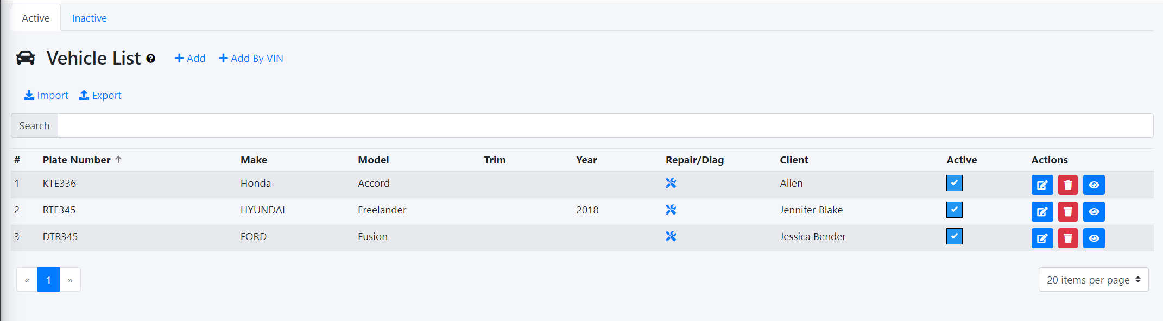Uncheck the Active checkbox for KTE336
Screen dimensions: 1163x321
click(x=954, y=184)
